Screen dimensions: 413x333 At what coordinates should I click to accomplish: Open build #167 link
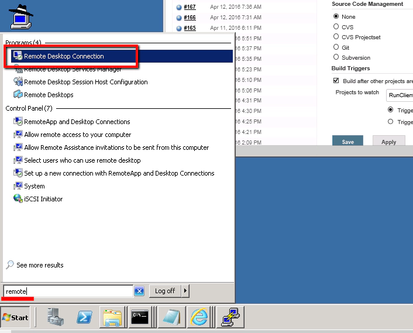pyautogui.click(x=190, y=7)
